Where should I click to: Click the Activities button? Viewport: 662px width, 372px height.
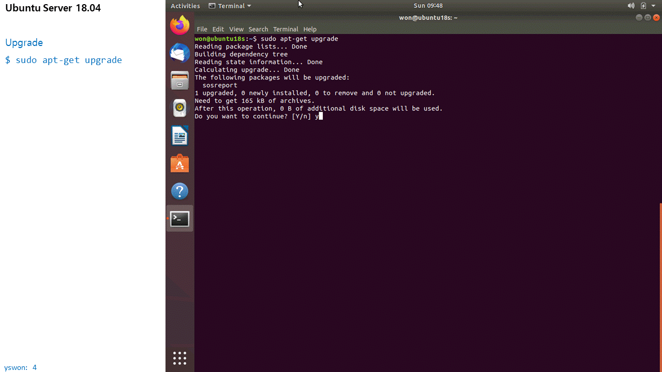(x=185, y=6)
